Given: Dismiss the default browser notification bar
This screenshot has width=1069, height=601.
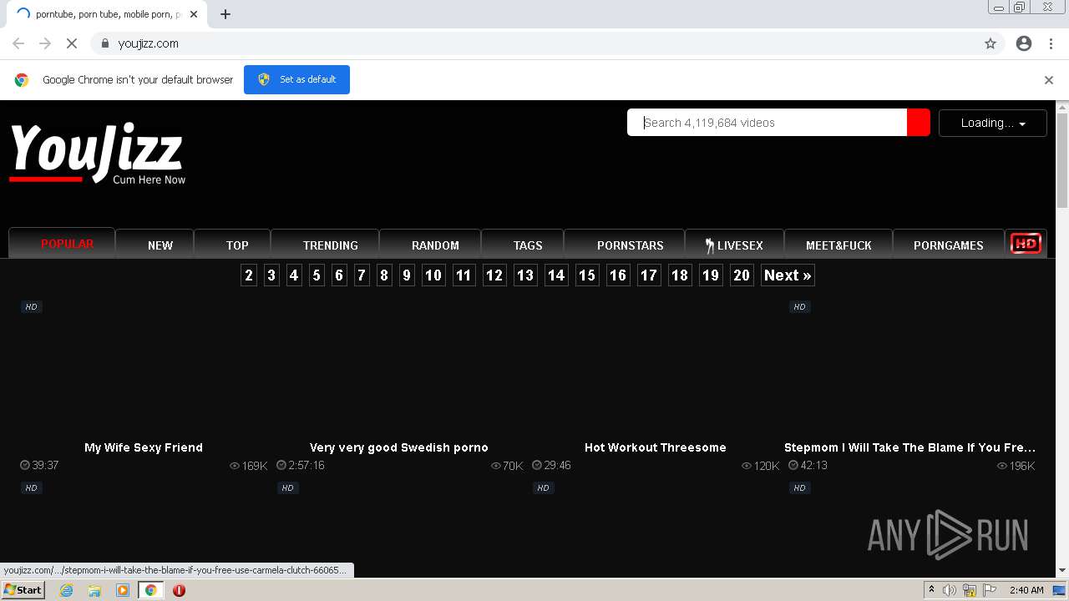Looking at the screenshot, I should coord(1049,80).
